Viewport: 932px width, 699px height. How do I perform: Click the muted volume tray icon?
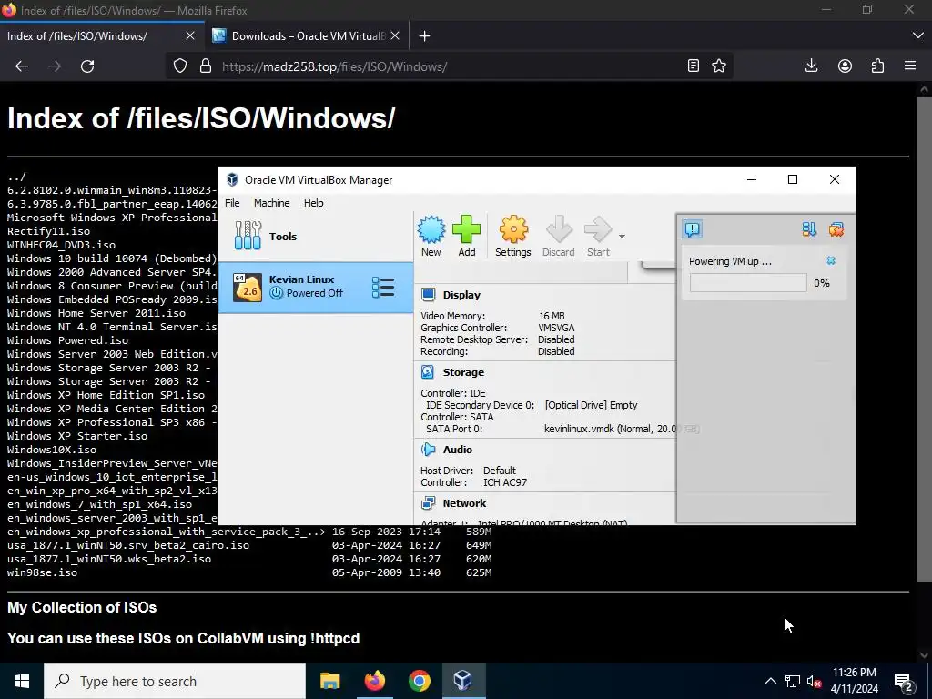814,681
